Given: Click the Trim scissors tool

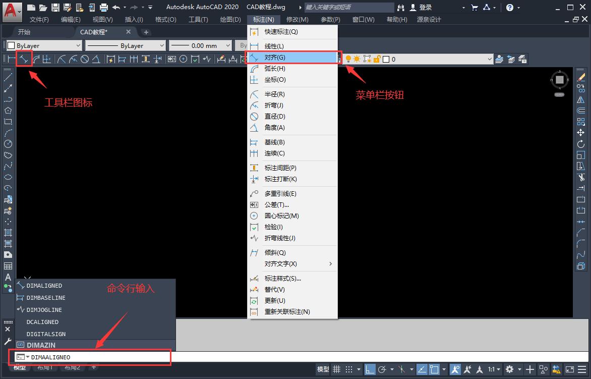Looking at the screenshot, I should pos(581,177).
